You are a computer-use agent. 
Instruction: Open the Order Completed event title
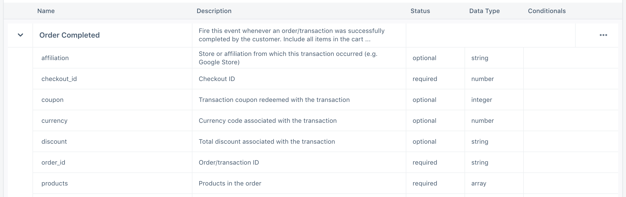69,35
